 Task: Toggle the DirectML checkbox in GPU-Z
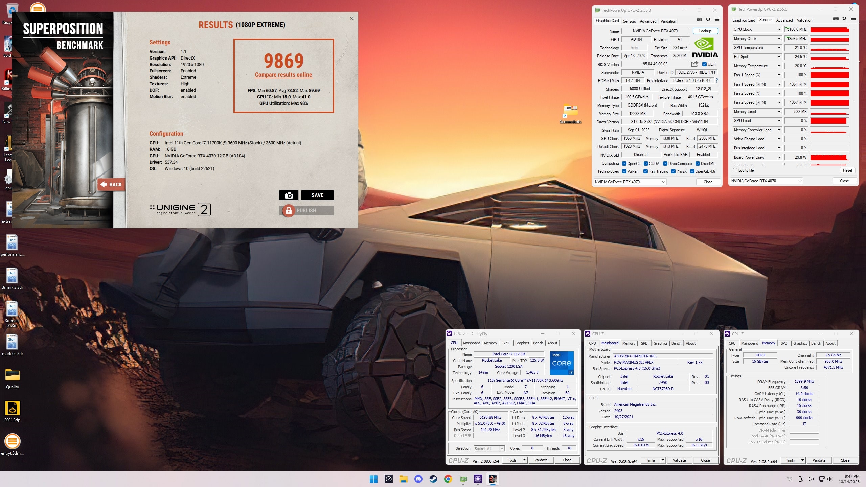tap(698, 164)
